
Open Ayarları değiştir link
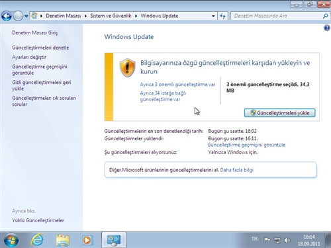point(29,57)
